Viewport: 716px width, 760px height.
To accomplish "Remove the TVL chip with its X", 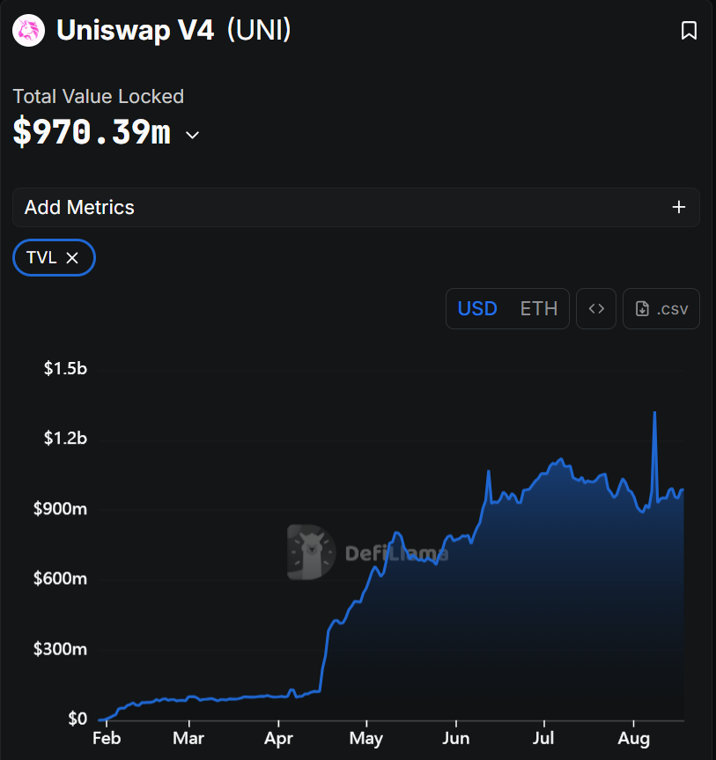I will pyautogui.click(x=73, y=258).
